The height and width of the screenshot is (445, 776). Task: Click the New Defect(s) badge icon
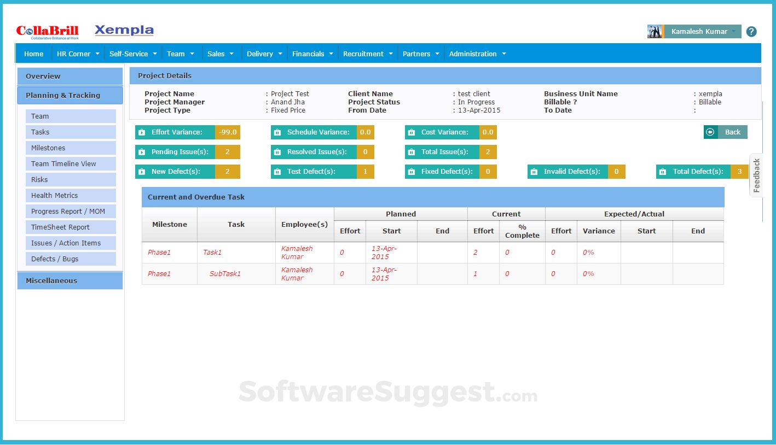(x=142, y=172)
